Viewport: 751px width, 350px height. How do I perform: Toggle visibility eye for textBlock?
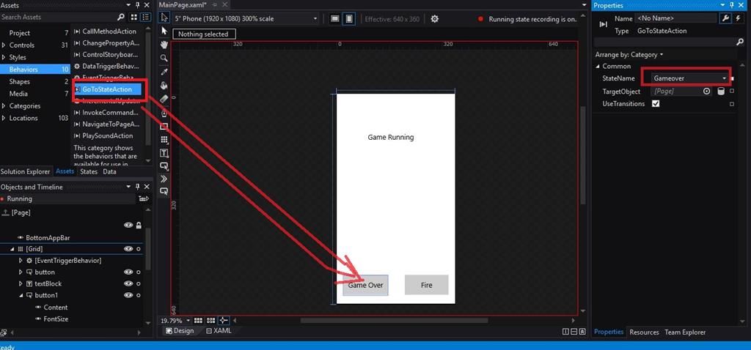(x=128, y=283)
